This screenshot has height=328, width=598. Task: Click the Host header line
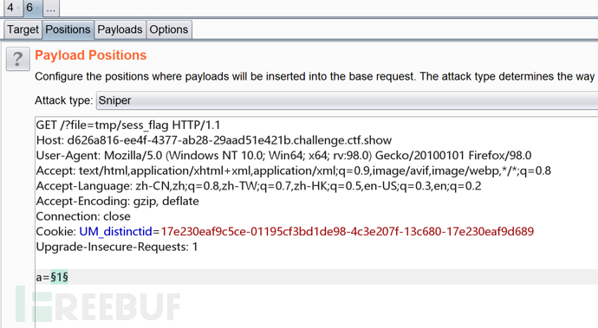pyautogui.click(x=214, y=140)
